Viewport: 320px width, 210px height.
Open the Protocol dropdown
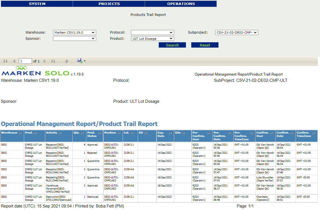tap(153, 32)
